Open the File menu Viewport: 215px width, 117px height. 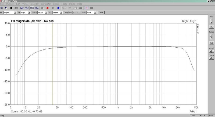(x=2, y=4)
